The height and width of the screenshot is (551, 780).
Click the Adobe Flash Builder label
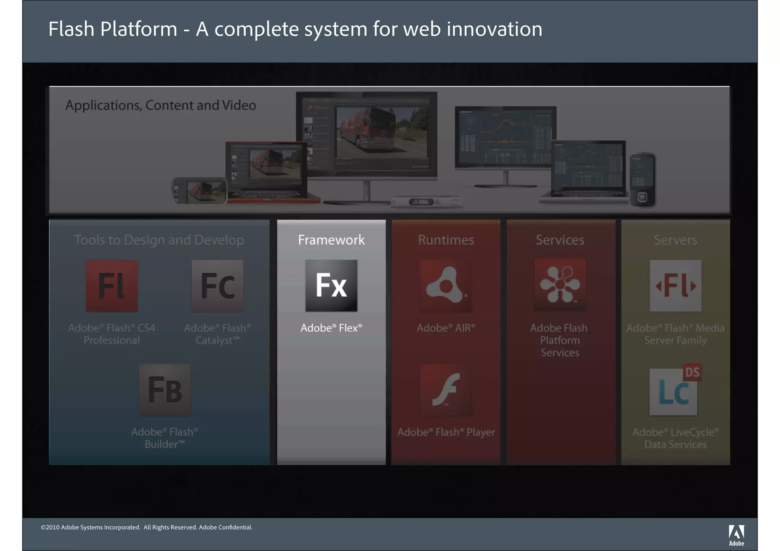pos(165,438)
